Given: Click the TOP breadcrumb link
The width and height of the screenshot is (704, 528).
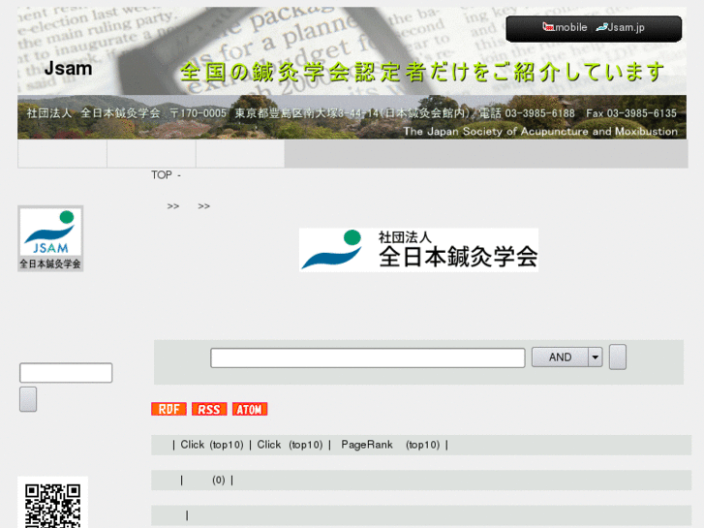Looking at the screenshot, I should coord(162,174).
